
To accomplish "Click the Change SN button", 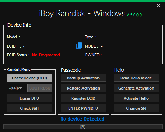I will [136, 108].
